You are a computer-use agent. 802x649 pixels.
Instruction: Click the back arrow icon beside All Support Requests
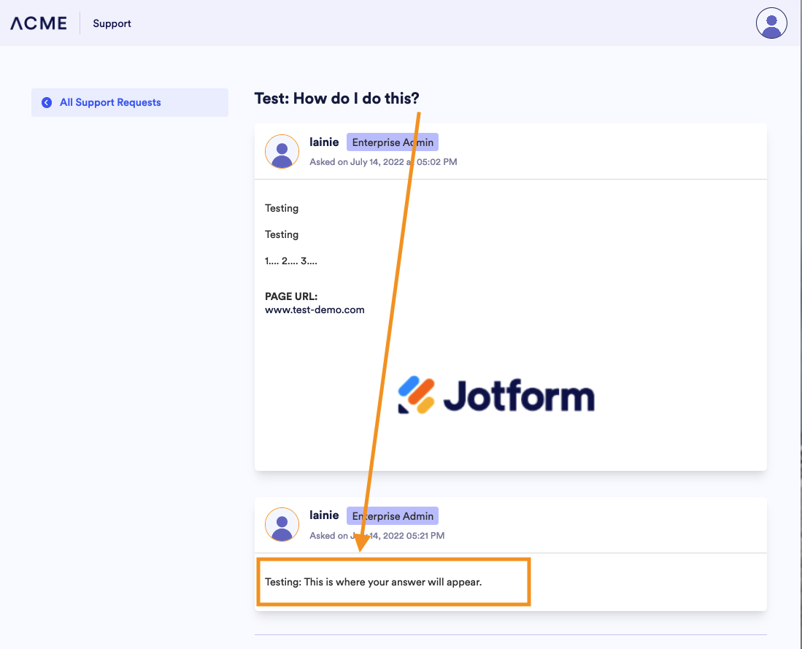(47, 102)
